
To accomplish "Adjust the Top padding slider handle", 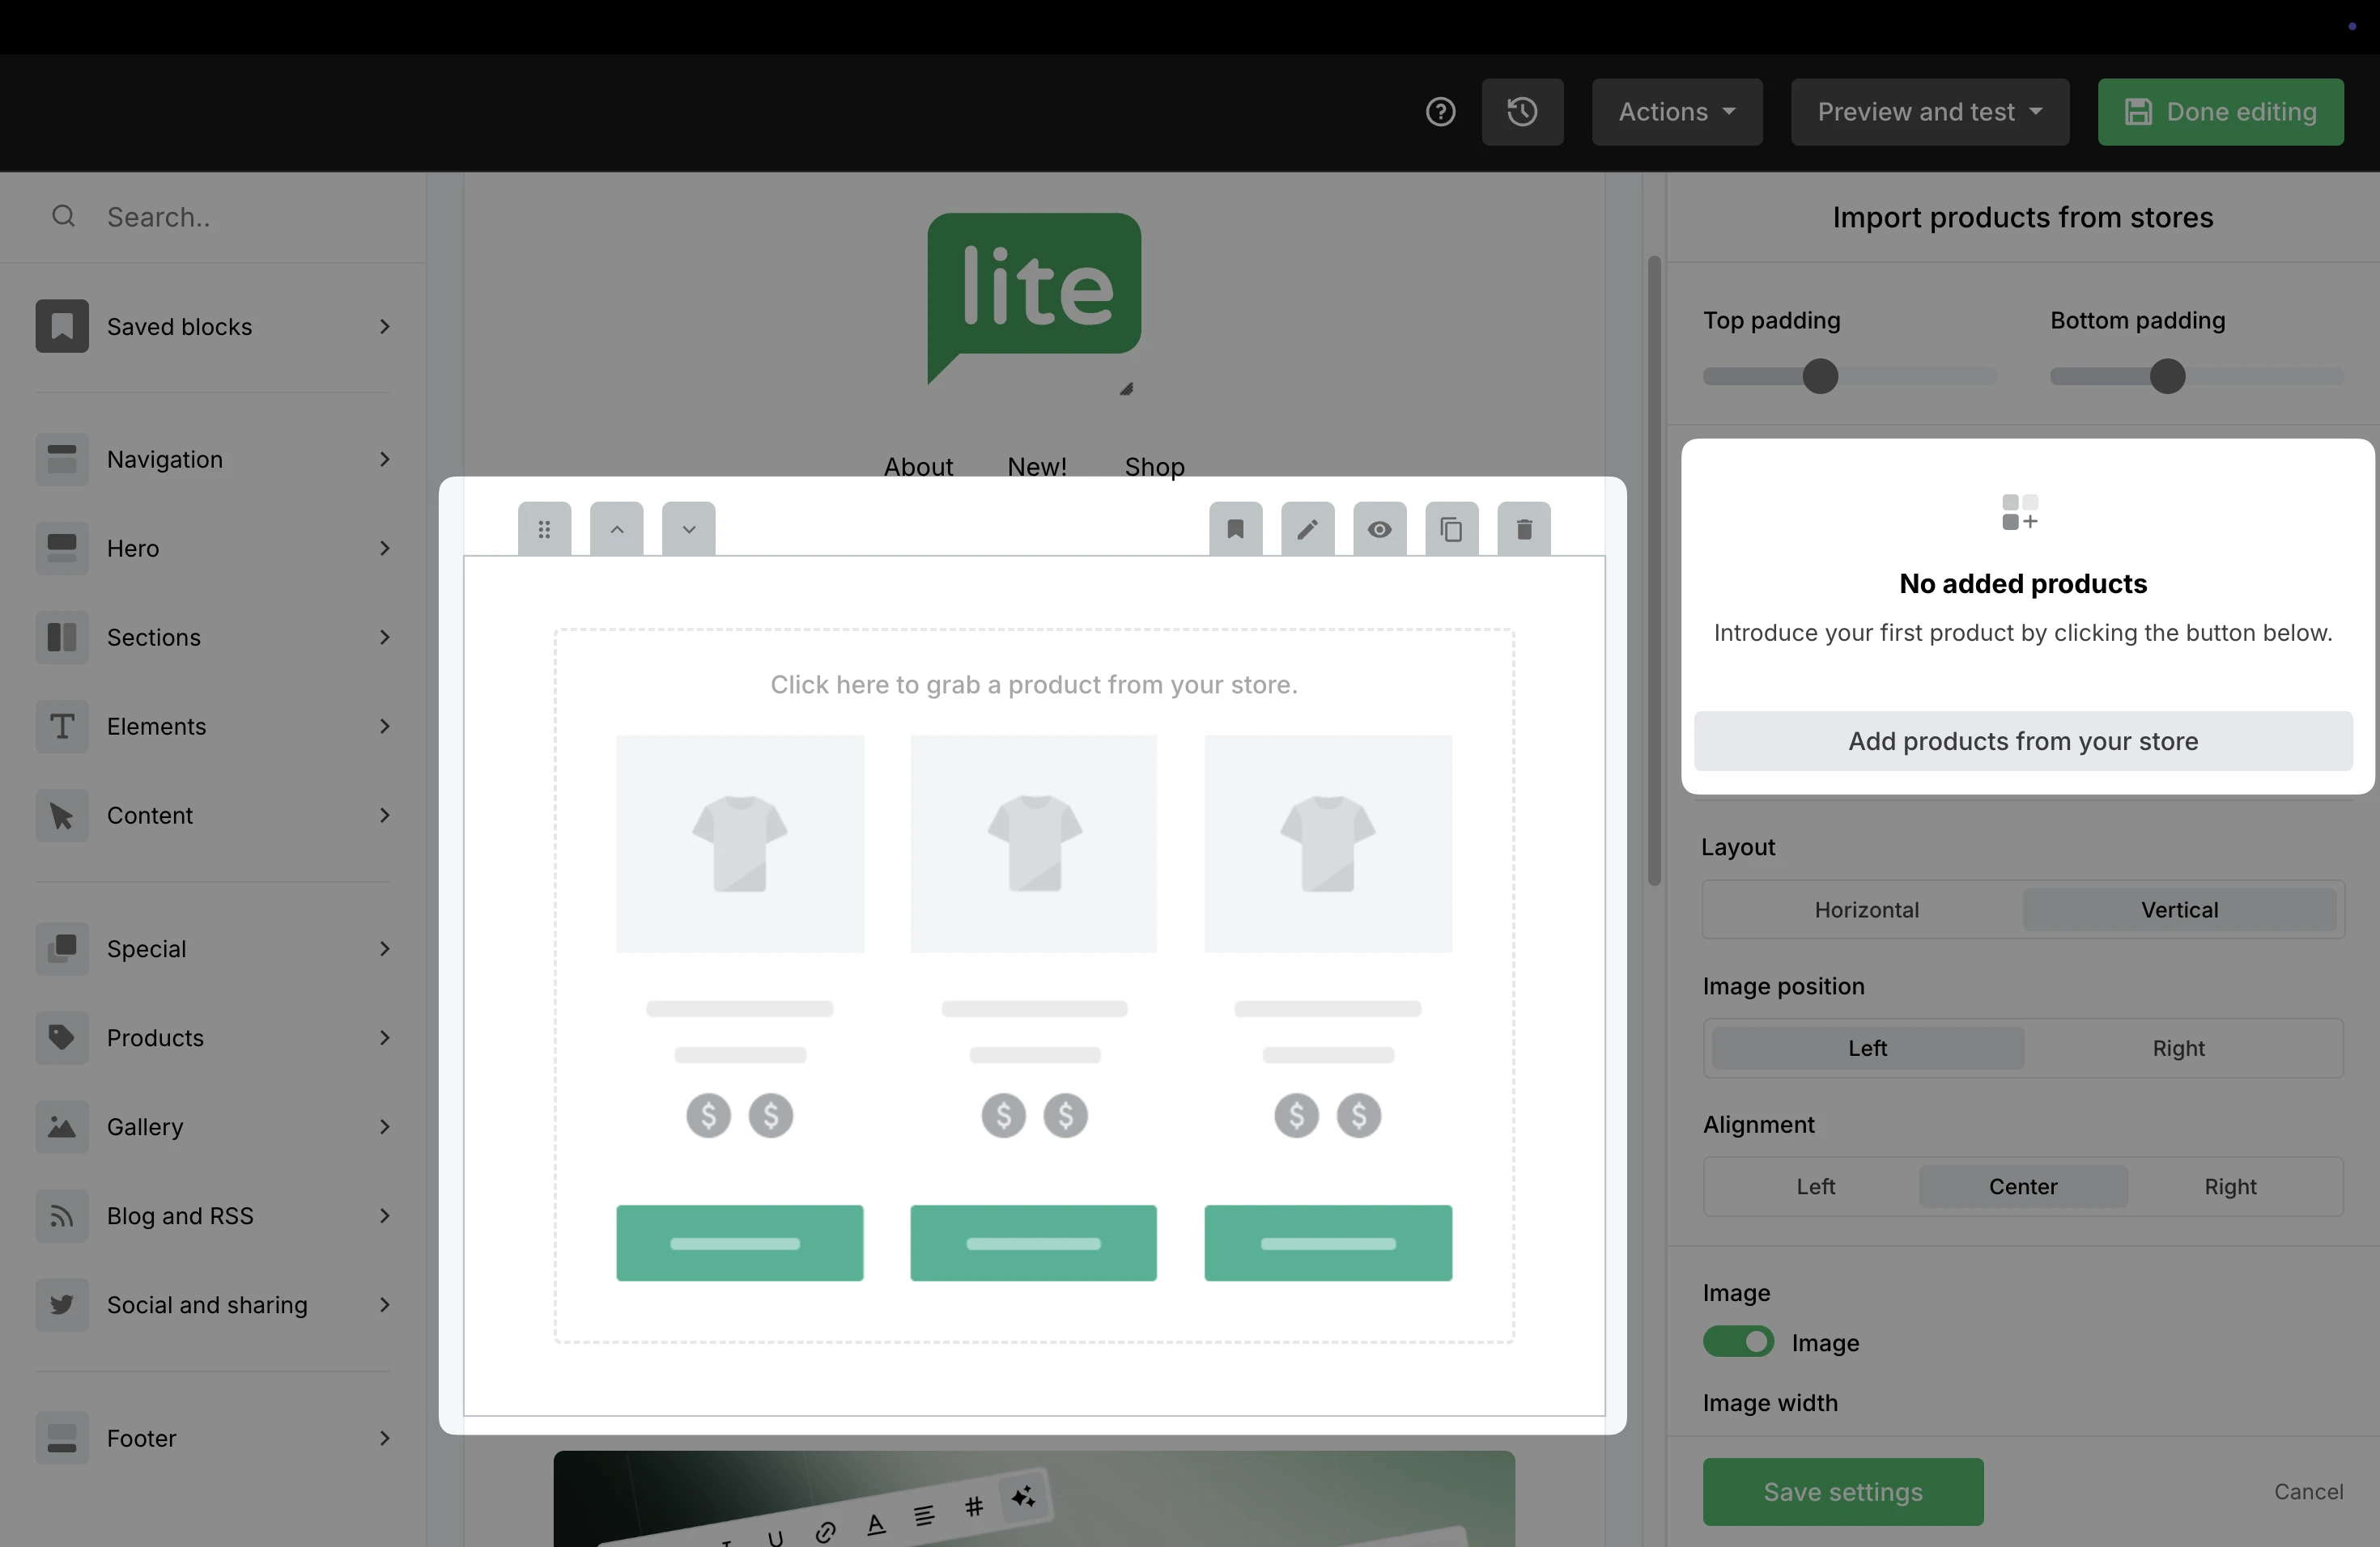I will pyautogui.click(x=1820, y=377).
